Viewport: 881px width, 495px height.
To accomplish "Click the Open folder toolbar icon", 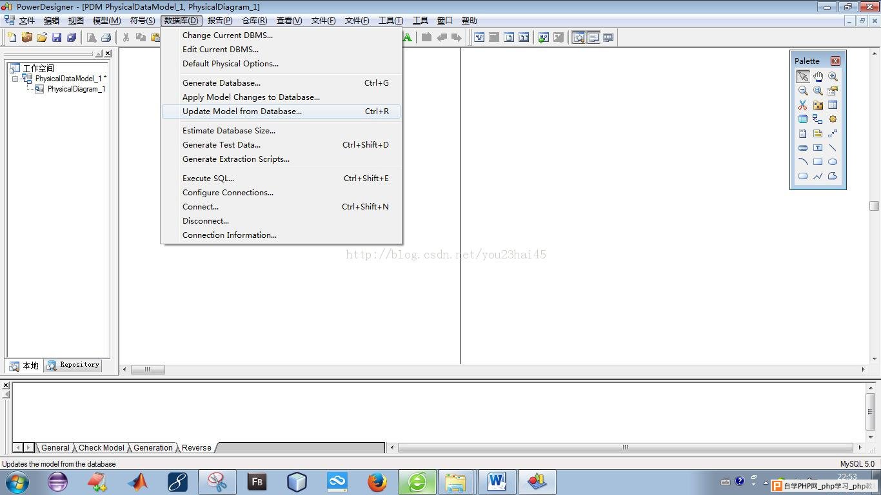I will click(x=42, y=37).
